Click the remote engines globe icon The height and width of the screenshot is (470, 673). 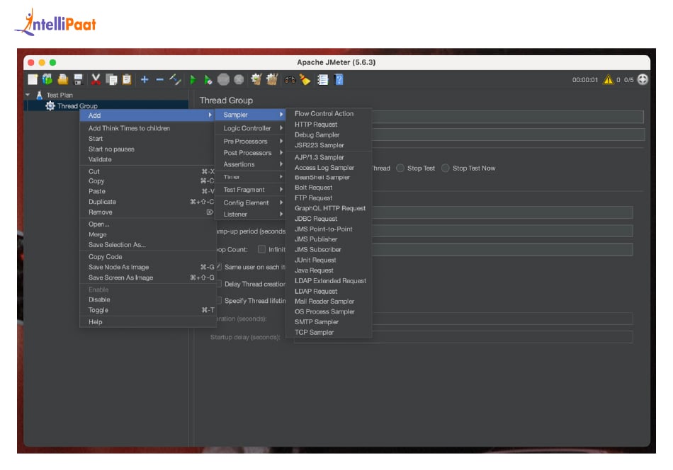tap(643, 79)
